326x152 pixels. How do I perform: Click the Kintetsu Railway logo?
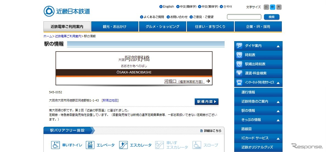[67, 11]
